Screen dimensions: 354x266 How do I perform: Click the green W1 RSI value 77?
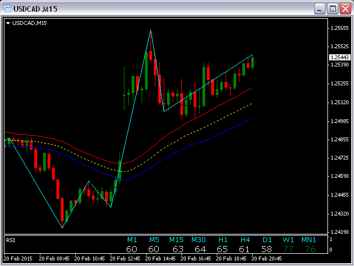pos(288,249)
